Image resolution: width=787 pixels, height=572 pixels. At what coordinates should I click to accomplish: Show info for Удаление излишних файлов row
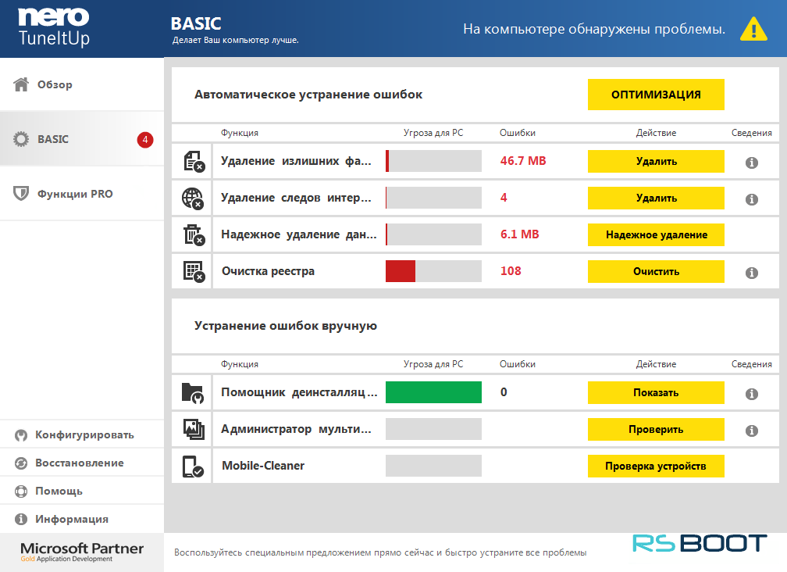[x=751, y=163]
